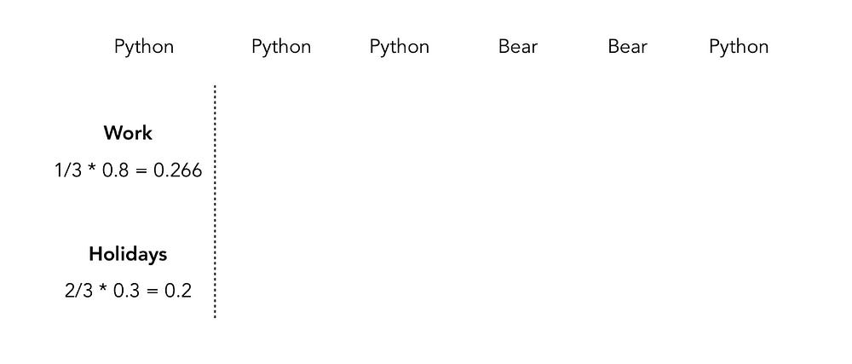Select the first Python right of the dotted line

pyautogui.click(x=281, y=47)
